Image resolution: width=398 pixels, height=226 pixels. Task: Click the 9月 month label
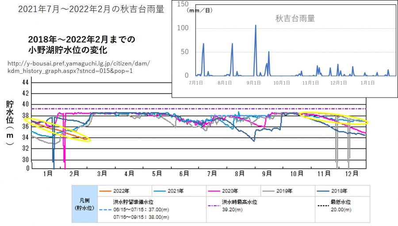coord(267,173)
